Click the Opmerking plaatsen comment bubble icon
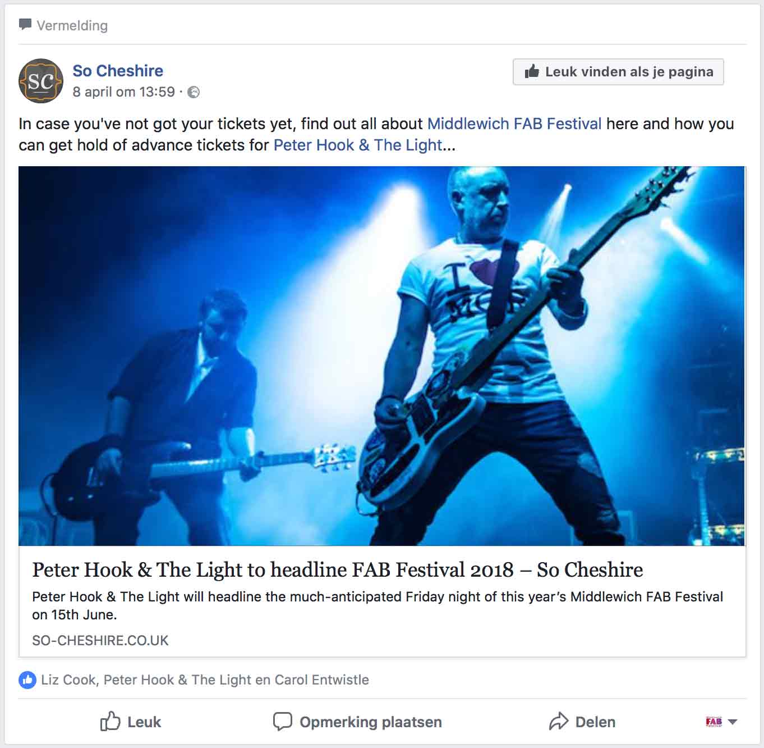The width and height of the screenshot is (764, 748). coord(282,722)
